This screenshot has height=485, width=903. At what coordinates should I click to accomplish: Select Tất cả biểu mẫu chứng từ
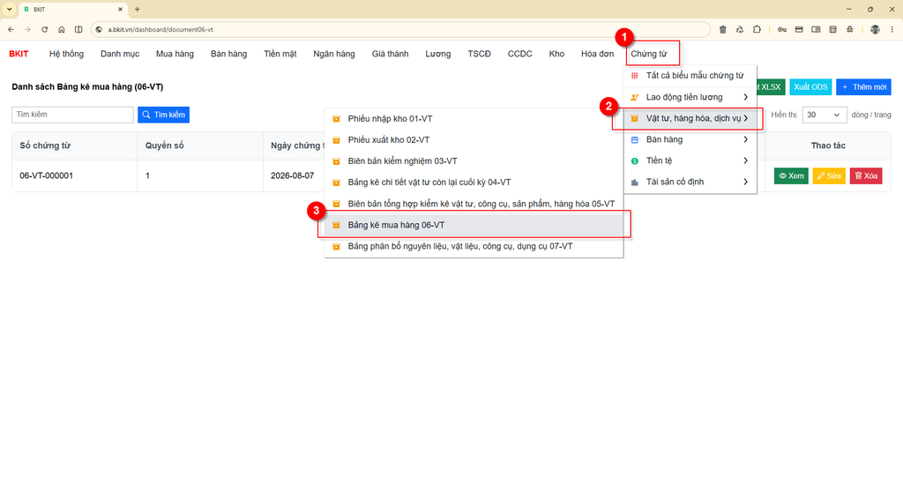(690, 76)
